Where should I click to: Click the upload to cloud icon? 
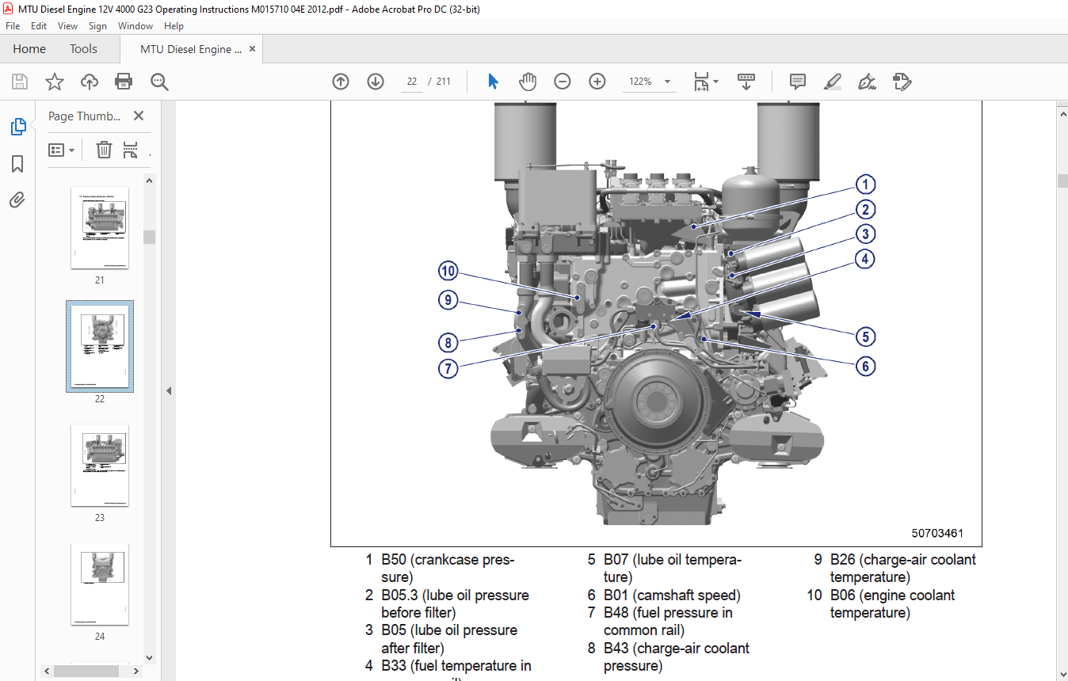[90, 82]
